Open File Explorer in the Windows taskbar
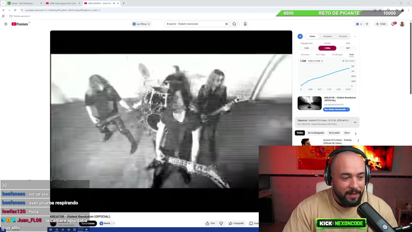 [51, 230]
